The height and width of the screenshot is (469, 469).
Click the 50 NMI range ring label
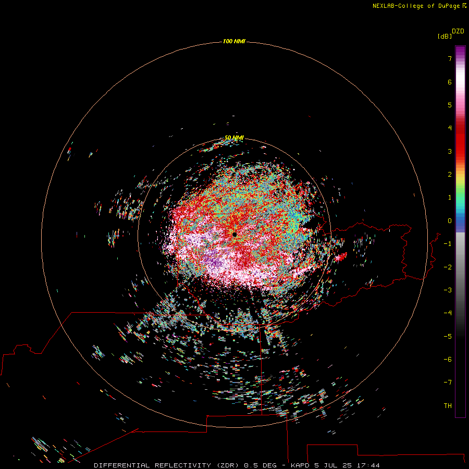pyautogui.click(x=234, y=138)
